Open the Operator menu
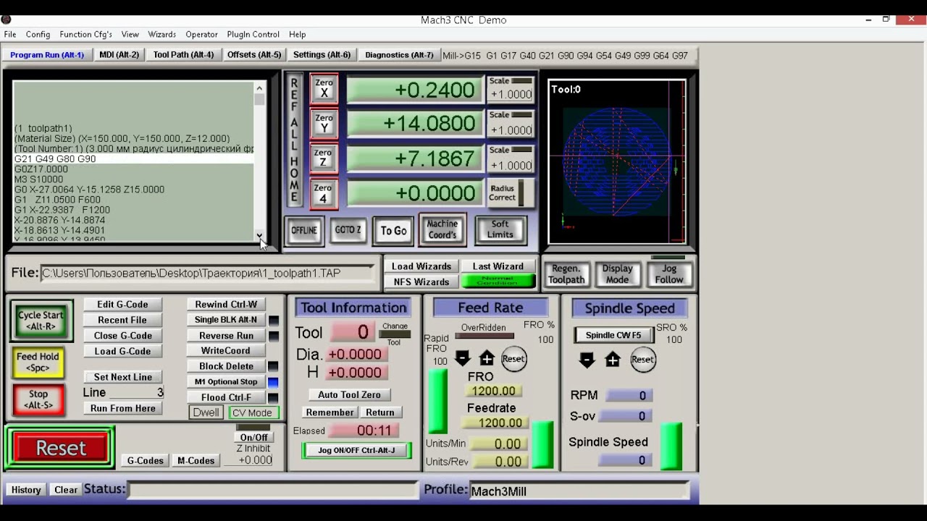 click(x=201, y=34)
